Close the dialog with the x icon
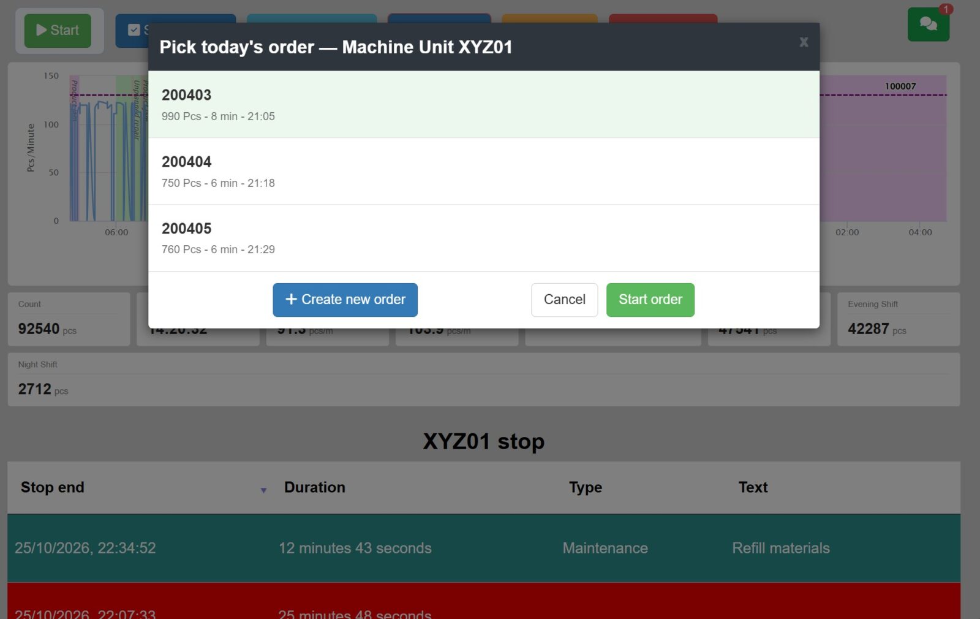This screenshot has height=619, width=980. [804, 42]
